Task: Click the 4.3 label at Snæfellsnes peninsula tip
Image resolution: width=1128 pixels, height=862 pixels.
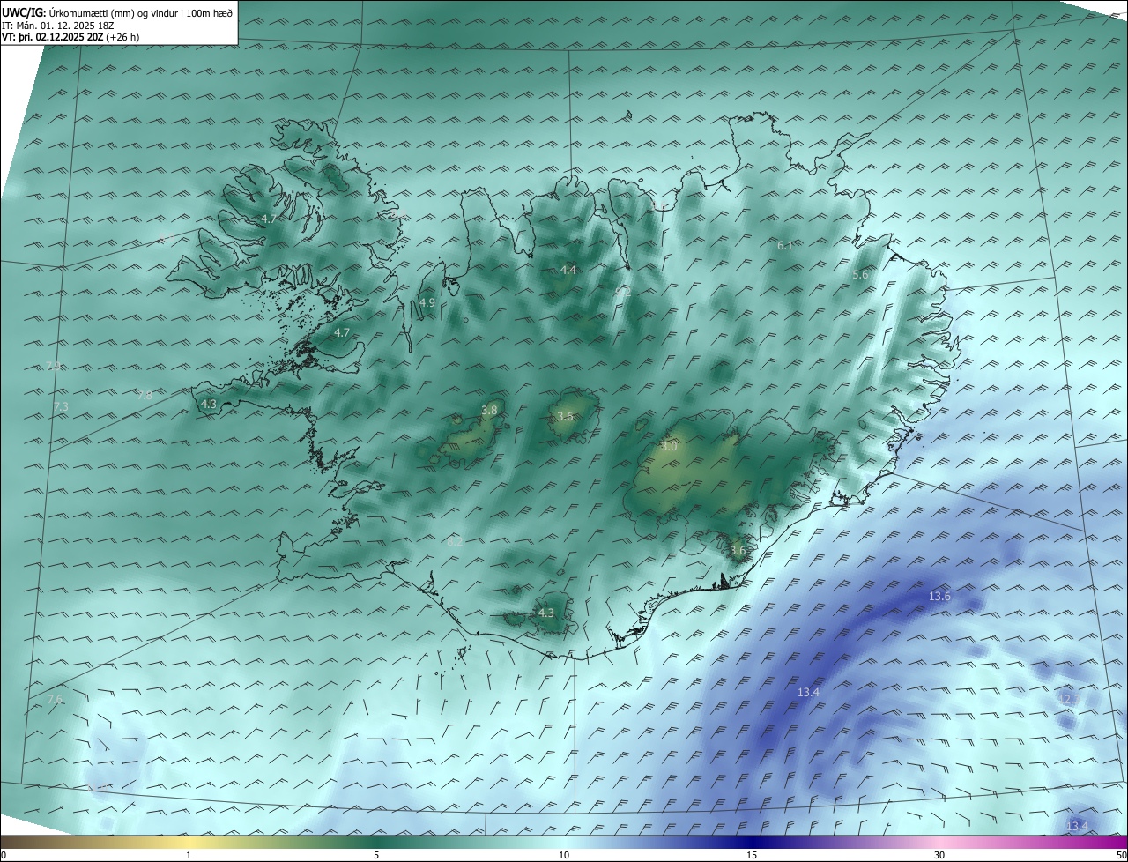Action: 209,404
